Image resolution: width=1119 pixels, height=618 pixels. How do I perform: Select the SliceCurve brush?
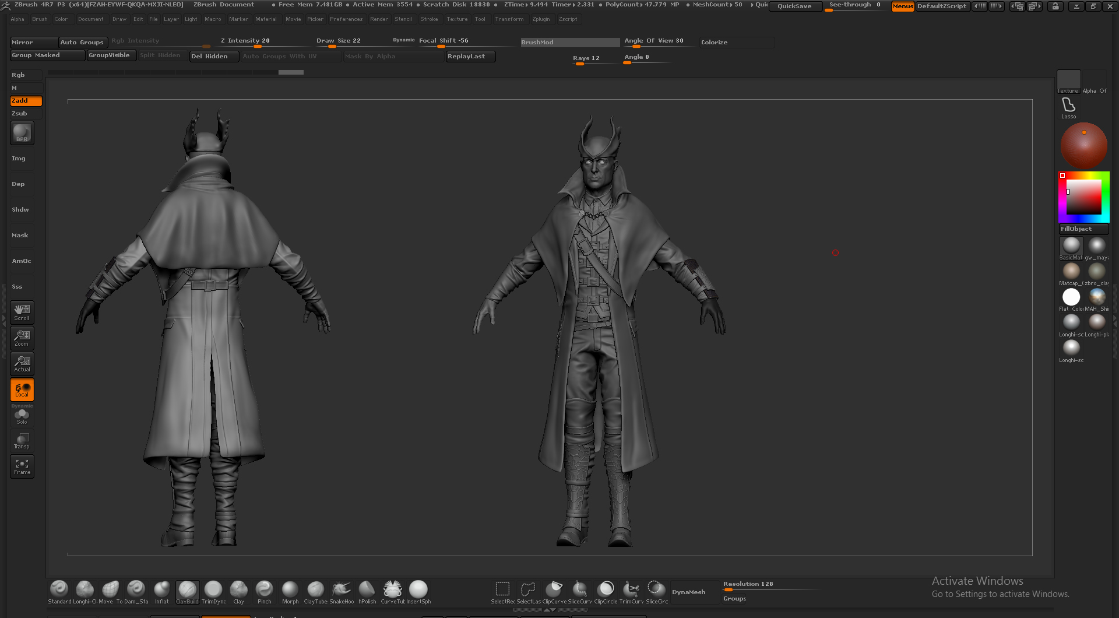[579, 592]
